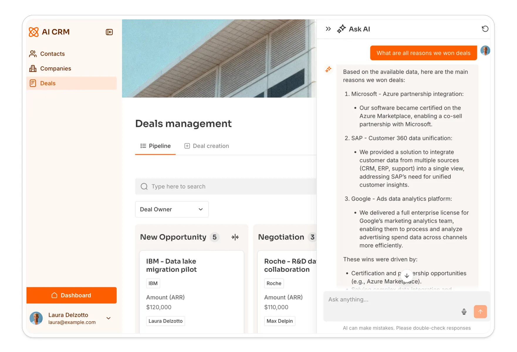
Task: Open the Contacts section
Action: click(x=53, y=54)
